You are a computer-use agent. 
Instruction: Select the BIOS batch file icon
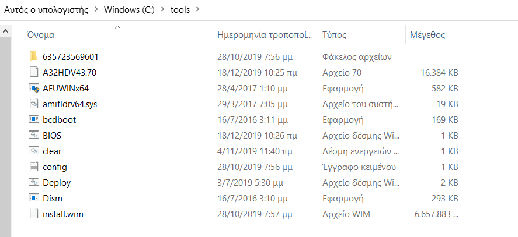(x=33, y=136)
